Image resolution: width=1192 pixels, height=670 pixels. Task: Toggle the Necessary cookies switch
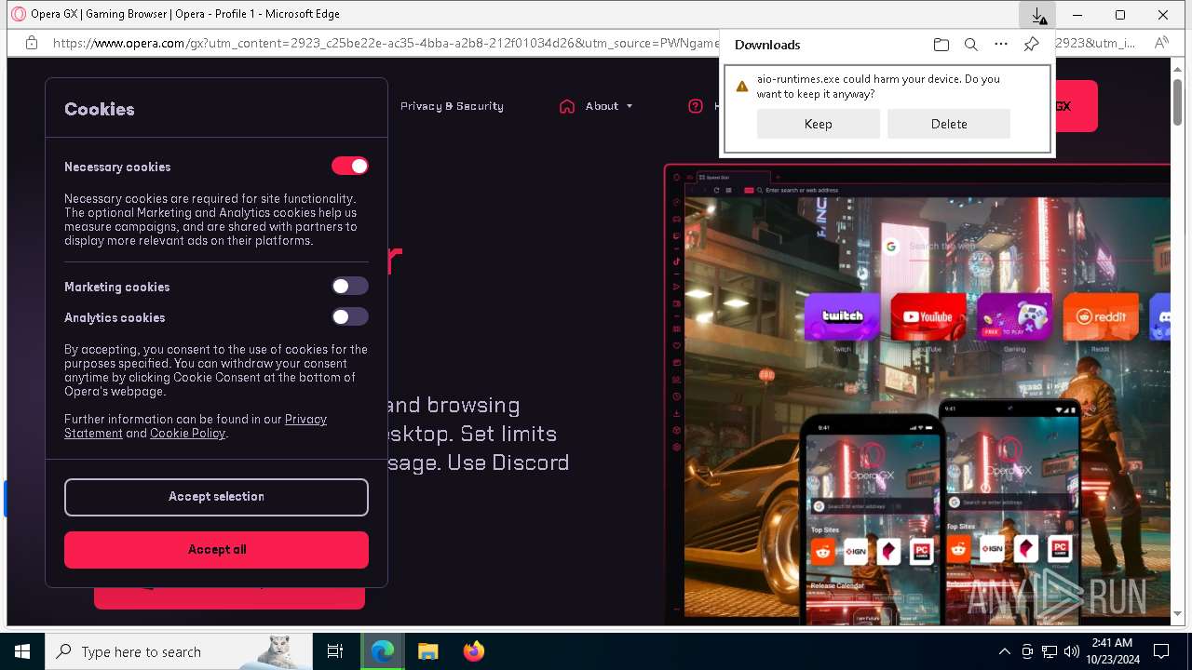(x=350, y=166)
